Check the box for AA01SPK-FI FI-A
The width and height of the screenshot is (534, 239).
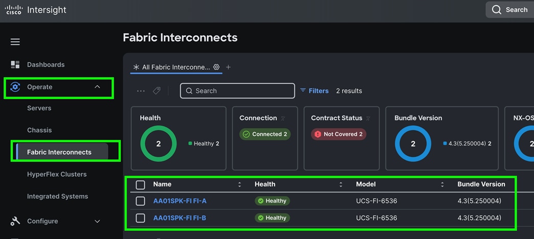point(140,201)
